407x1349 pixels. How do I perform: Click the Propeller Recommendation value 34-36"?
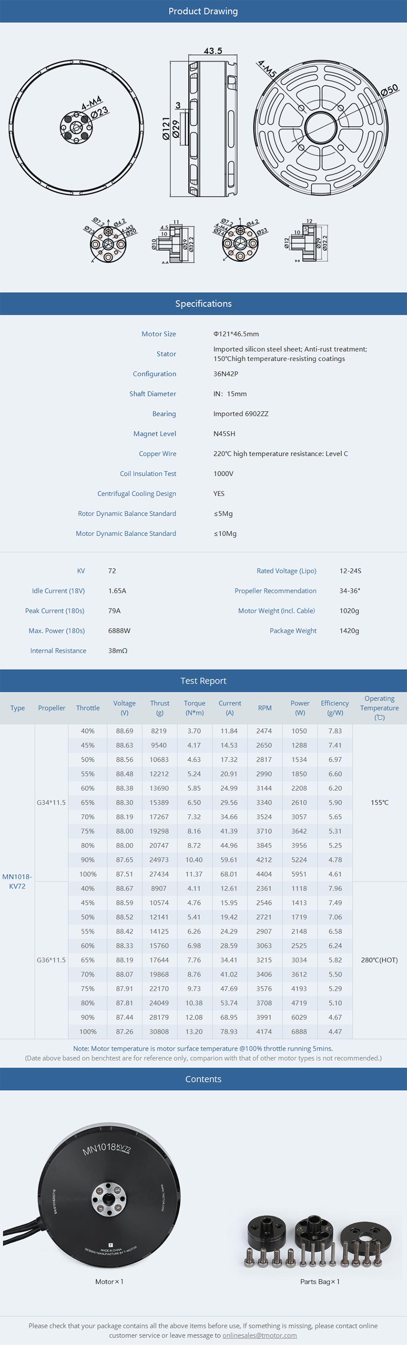click(x=350, y=591)
